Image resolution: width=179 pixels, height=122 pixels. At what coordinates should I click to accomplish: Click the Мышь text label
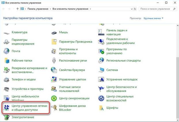(63, 32)
